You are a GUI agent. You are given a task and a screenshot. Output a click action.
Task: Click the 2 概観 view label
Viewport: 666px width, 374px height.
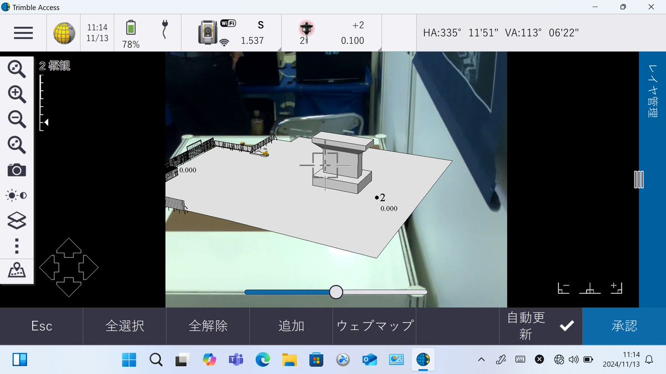tap(54, 66)
